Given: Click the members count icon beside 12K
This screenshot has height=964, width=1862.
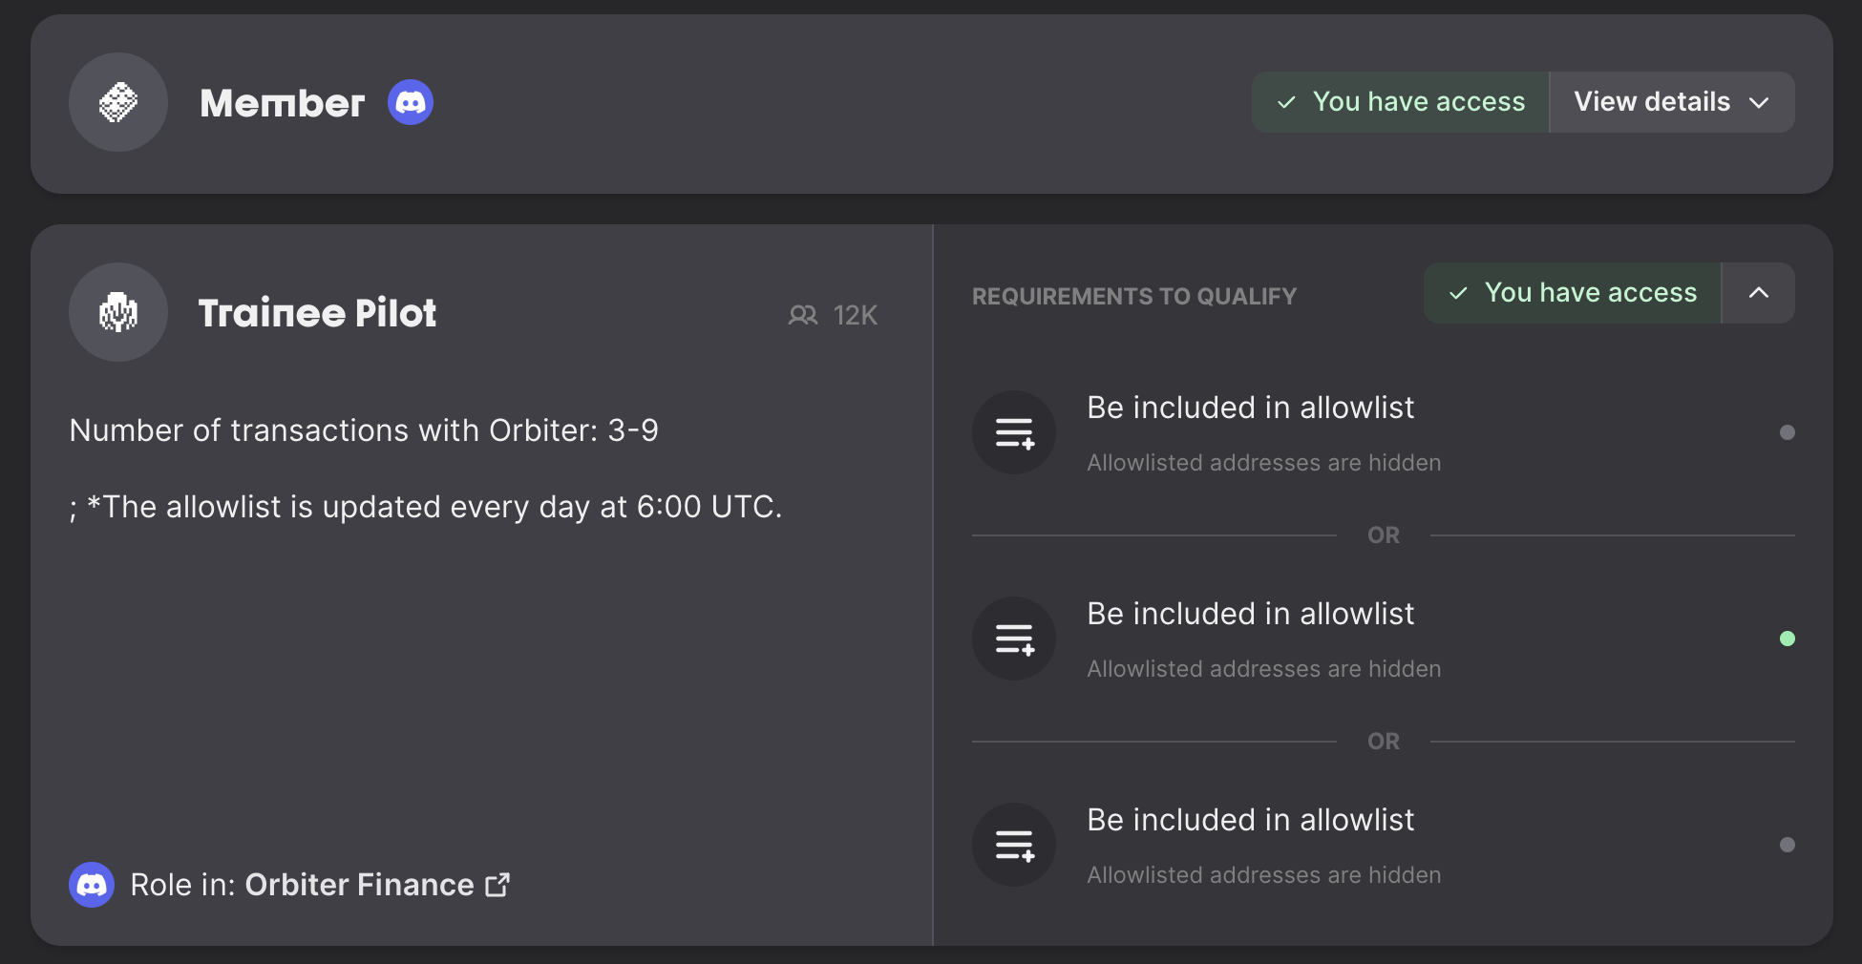Looking at the screenshot, I should pyautogui.click(x=803, y=315).
